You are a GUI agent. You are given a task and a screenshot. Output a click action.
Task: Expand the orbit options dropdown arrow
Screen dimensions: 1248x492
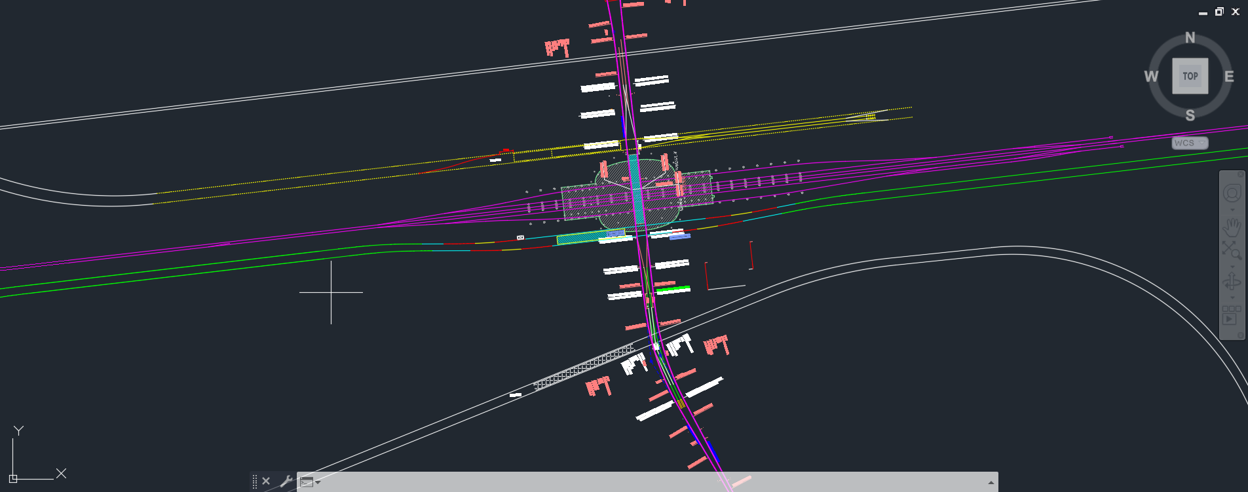pyautogui.click(x=1232, y=298)
